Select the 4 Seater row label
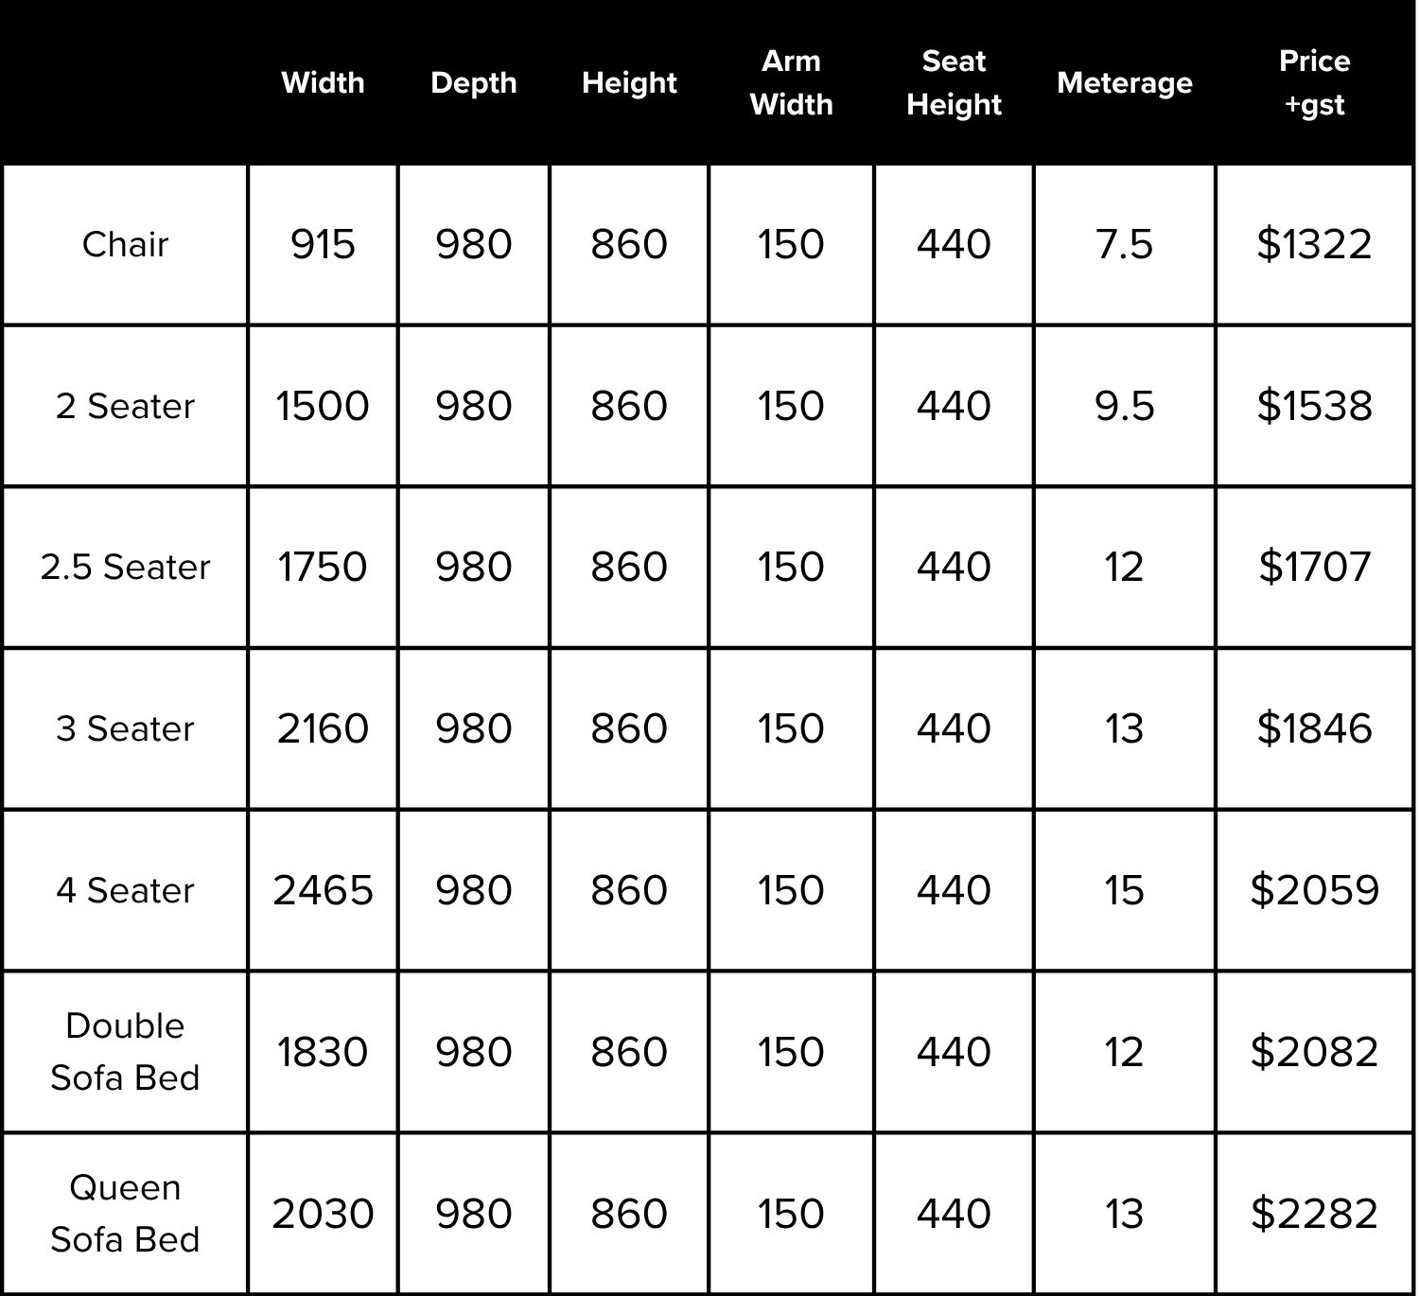 click(x=125, y=890)
